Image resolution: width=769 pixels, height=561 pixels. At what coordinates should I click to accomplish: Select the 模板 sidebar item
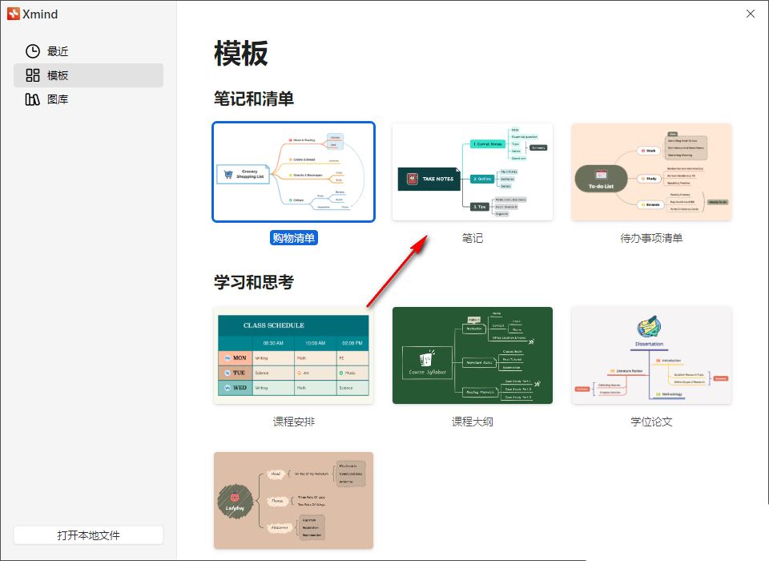[88, 75]
